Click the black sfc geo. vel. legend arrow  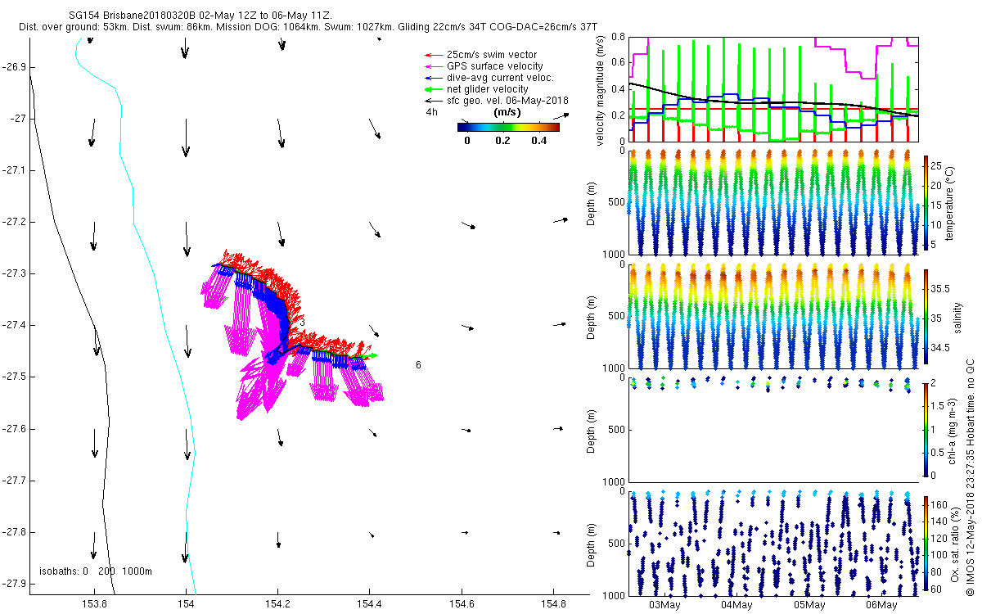click(432, 101)
